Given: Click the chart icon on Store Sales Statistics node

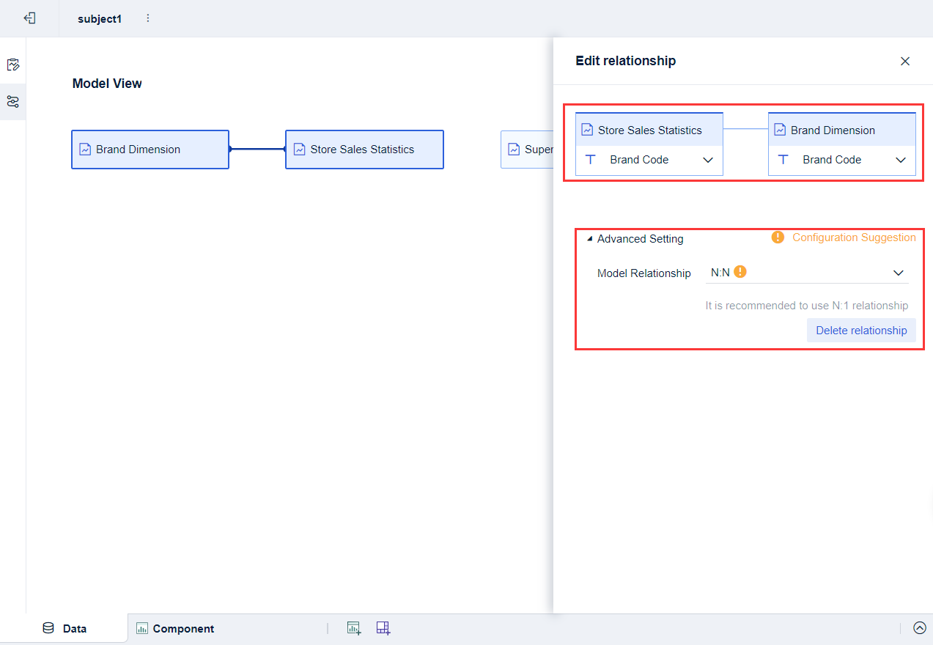Looking at the screenshot, I should click(x=298, y=149).
